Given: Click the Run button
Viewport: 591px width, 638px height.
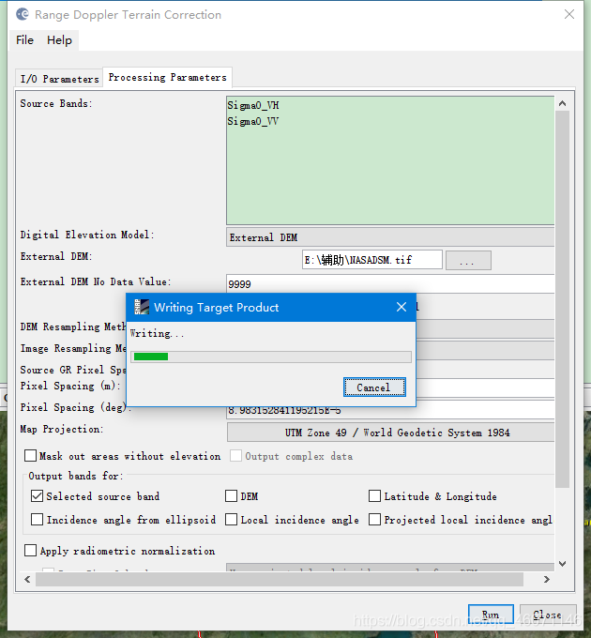Looking at the screenshot, I should (491, 615).
